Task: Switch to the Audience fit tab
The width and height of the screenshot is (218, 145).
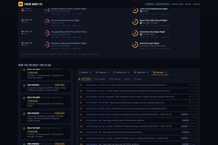Action: pos(121,72)
